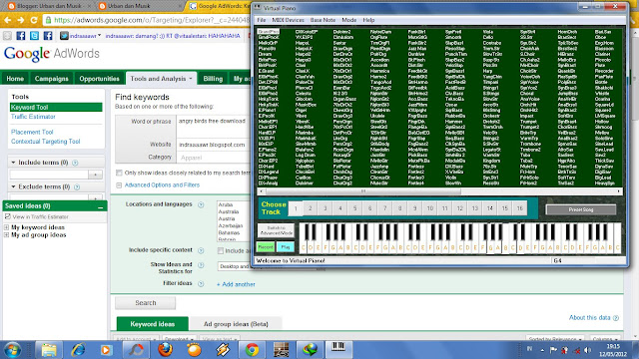
Task: Collapse the Exclude terms section
Action: coord(13,186)
